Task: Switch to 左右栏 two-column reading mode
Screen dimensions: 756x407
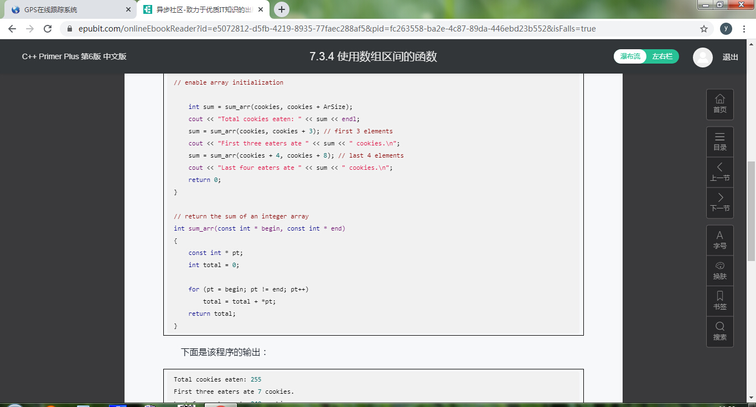Action: [x=662, y=56]
